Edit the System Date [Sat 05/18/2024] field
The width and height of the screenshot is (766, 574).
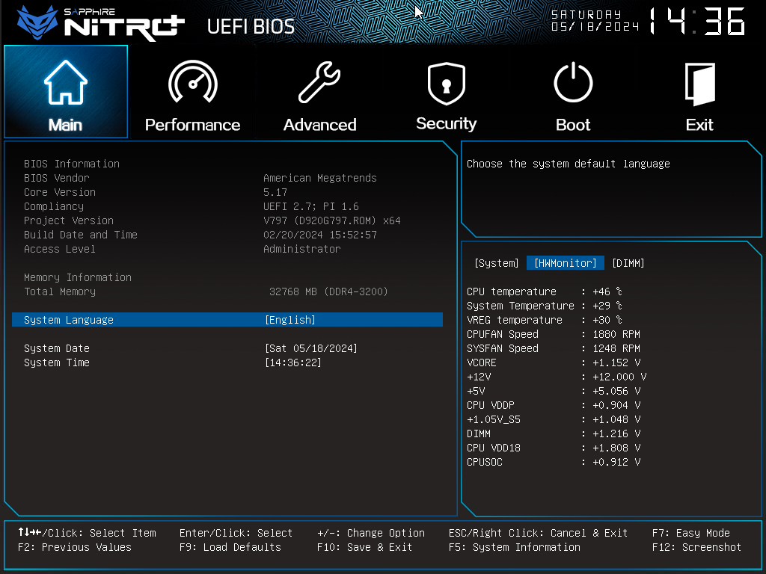(x=311, y=348)
